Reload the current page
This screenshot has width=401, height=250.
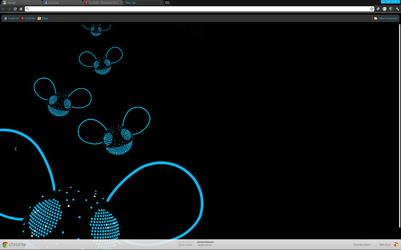point(15,9)
